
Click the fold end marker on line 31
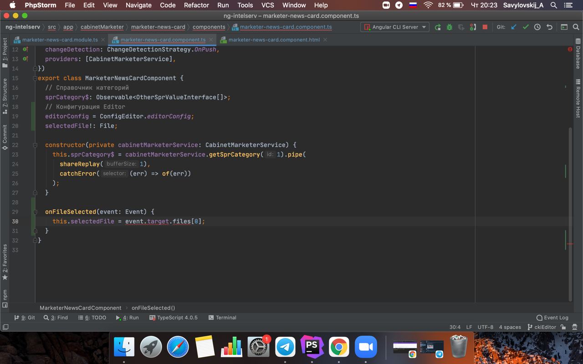[x=35, y=231]
